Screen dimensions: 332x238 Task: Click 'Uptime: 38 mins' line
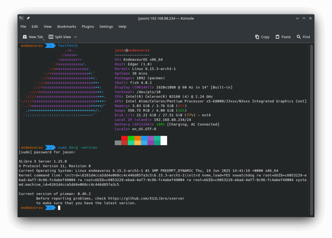tap(131, 74)
